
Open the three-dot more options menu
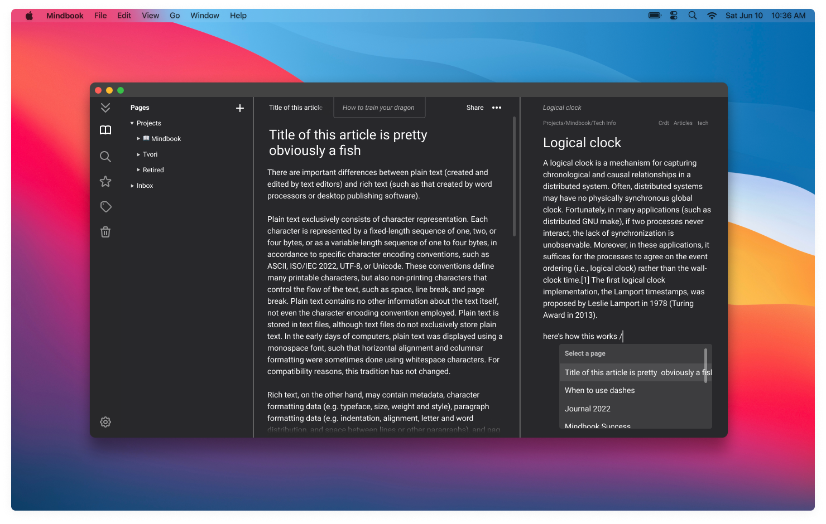[x=497, y=108]
